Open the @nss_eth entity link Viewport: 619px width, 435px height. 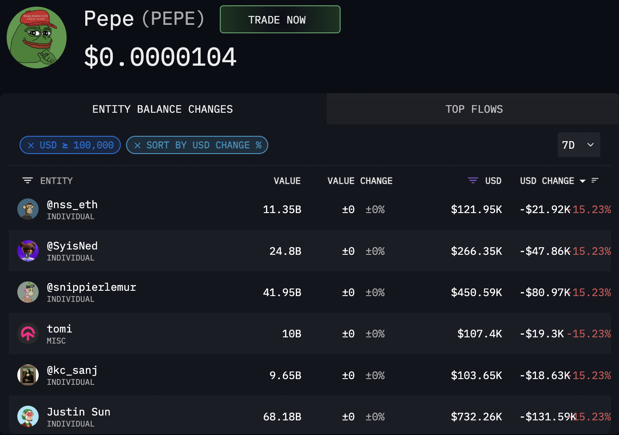click(72, 205)
